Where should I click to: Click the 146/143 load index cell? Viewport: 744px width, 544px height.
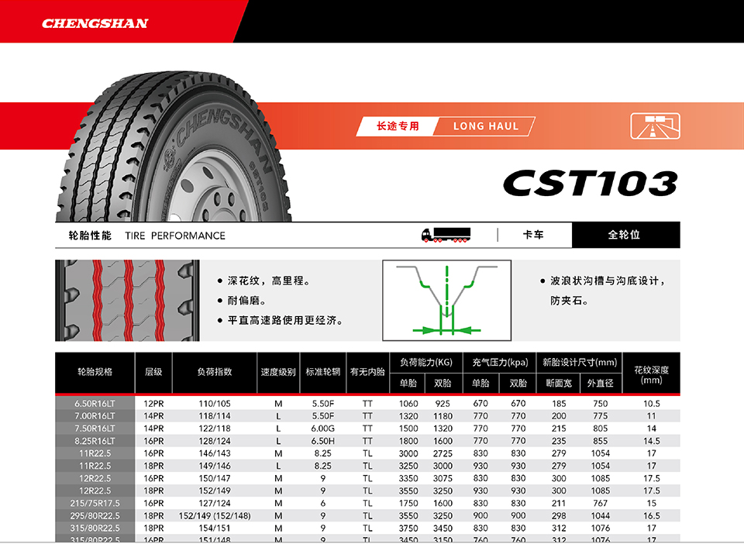point(215,453)
